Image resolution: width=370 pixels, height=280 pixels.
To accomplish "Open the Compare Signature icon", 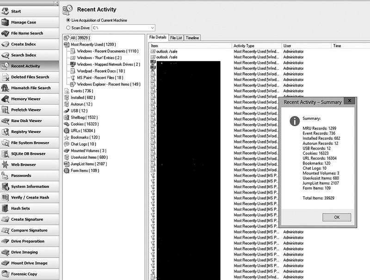I will pyautogui.click(x=5, y=230).
